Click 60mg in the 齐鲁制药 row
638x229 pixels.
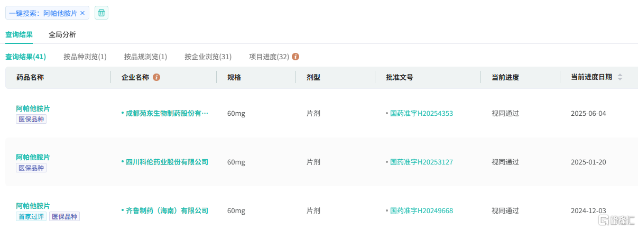click(x=236, y=210)
